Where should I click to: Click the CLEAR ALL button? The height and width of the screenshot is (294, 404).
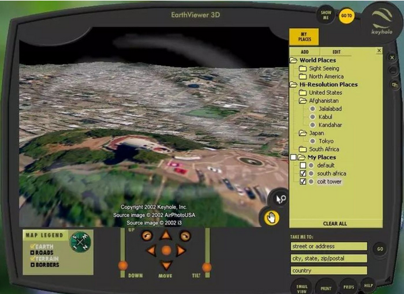click(x=335, y=224)
